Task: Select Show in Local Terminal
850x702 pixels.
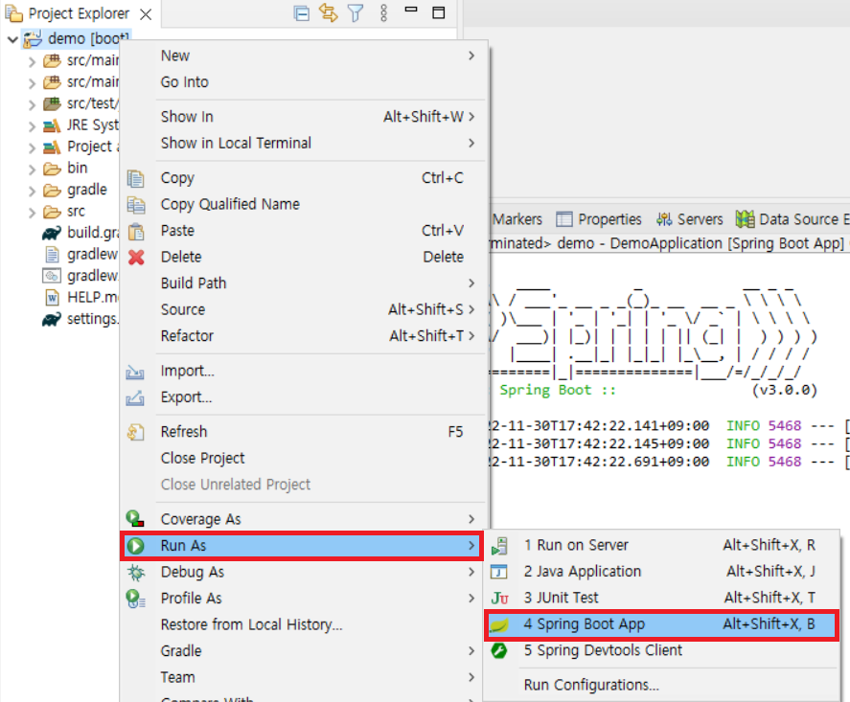Action: [304, 144]
